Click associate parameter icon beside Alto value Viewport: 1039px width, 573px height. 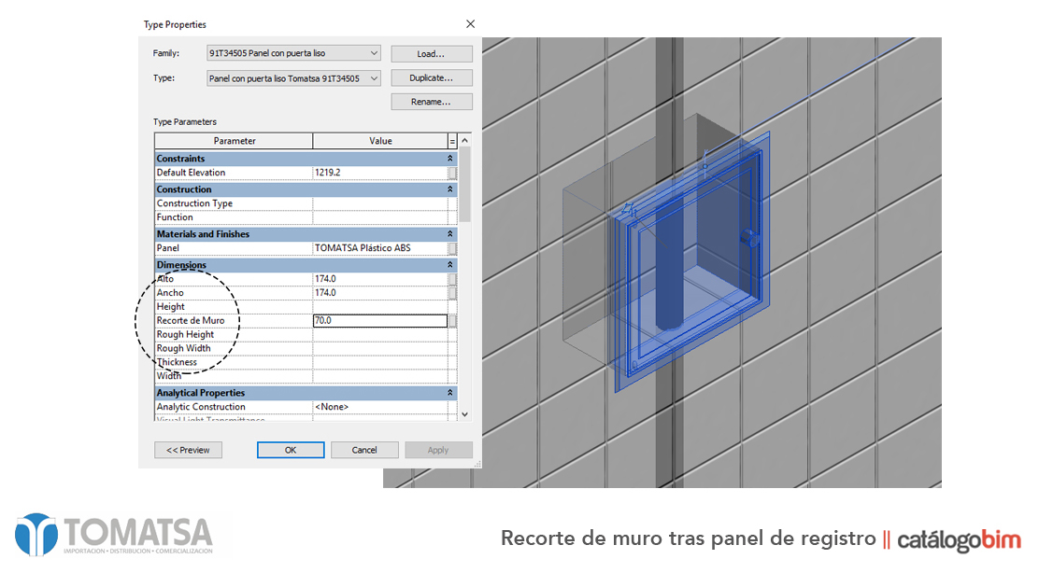(x=452, y=278)
